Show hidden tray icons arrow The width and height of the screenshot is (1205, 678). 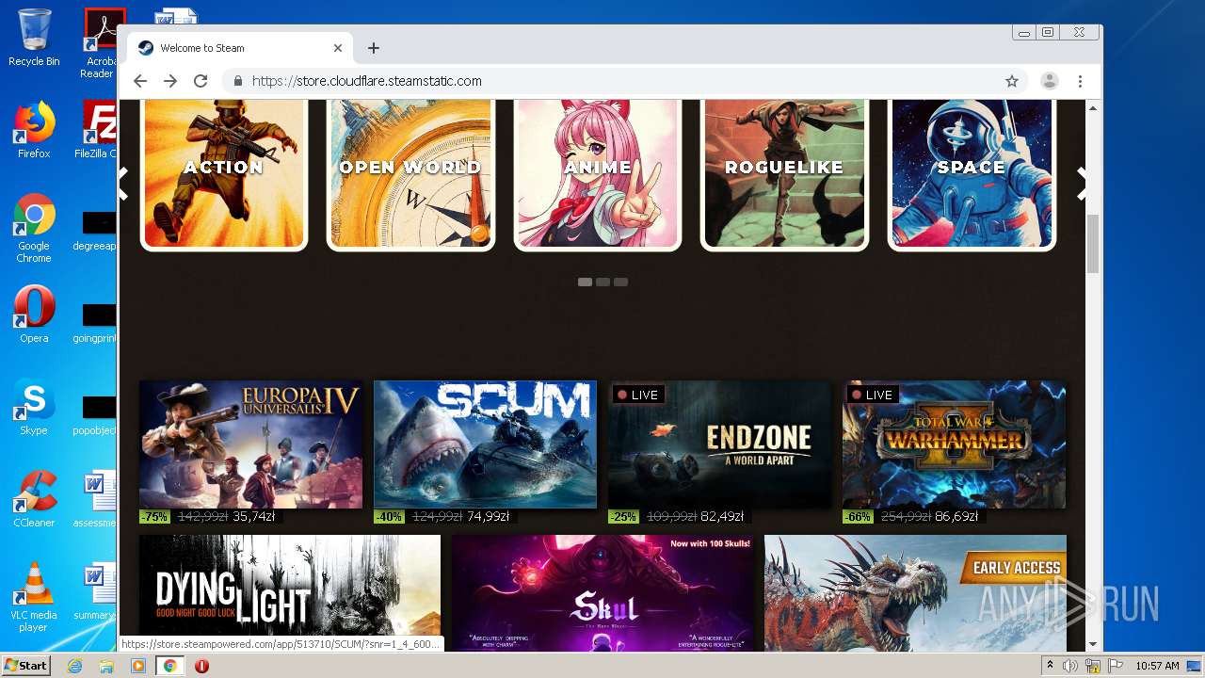coord(1050,666)
